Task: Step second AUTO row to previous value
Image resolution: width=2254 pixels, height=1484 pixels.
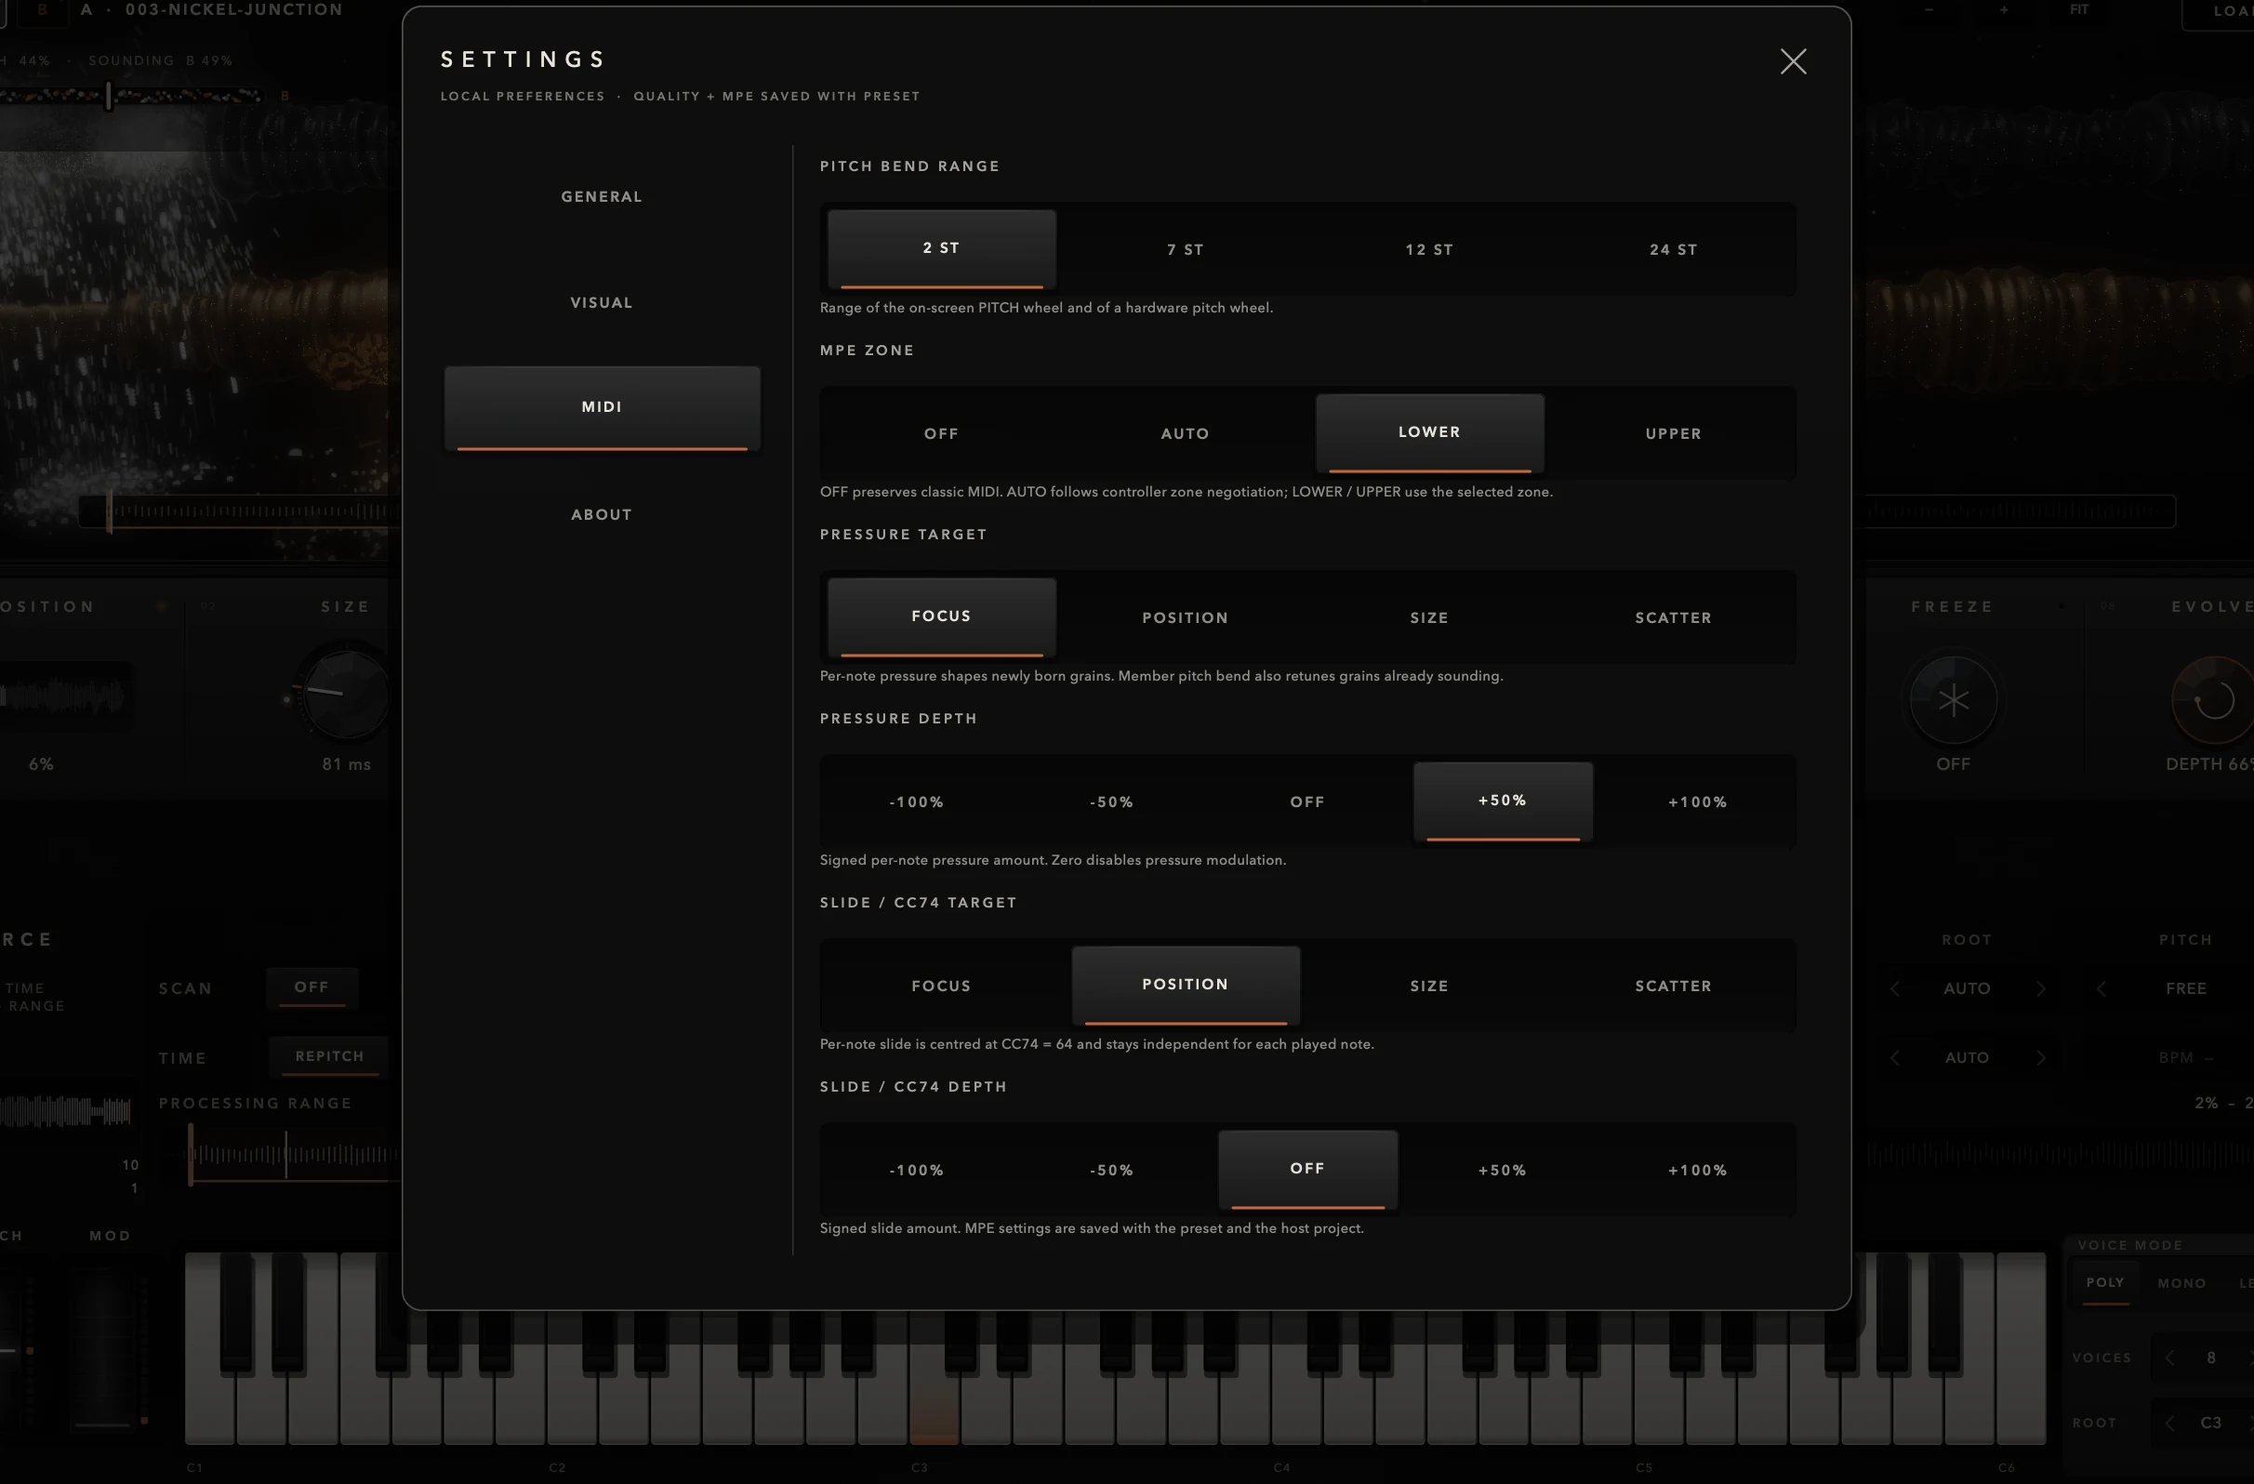Action: [1894, 1057]
